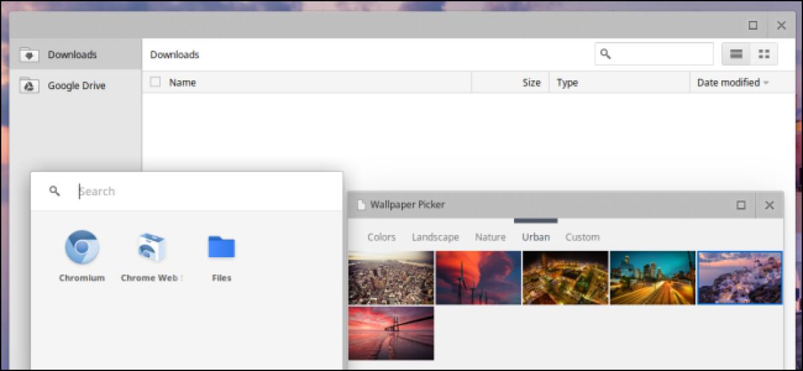Choose the bridge at sunset wallpaper
Image resolution: width=803 pixels, height=371 pixels.
coord(391,333)
